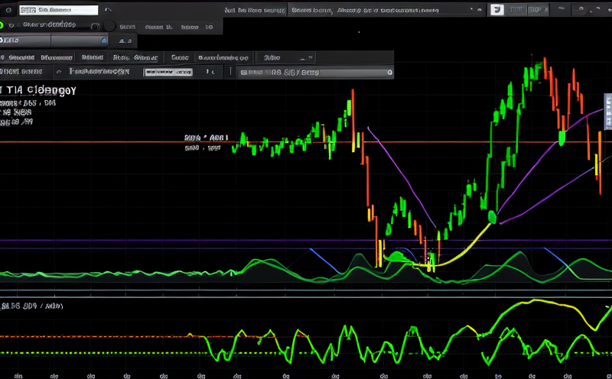Screen dimensions: 612x379
Task: Toggle the dark round switch in the second toolbar row
Action: (109, 26)
